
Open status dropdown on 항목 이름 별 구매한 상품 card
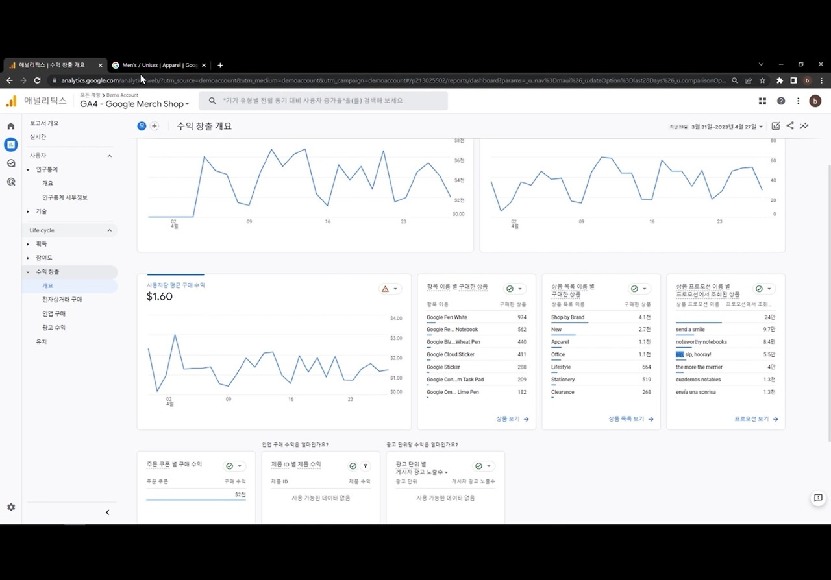click(515, 289)
